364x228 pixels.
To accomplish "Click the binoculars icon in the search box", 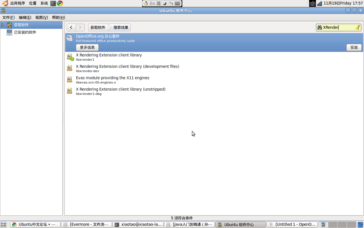I will (320, 27).
